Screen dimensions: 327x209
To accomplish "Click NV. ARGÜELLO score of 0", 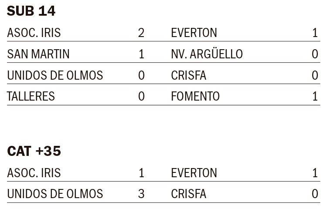I will click(315, 54).
